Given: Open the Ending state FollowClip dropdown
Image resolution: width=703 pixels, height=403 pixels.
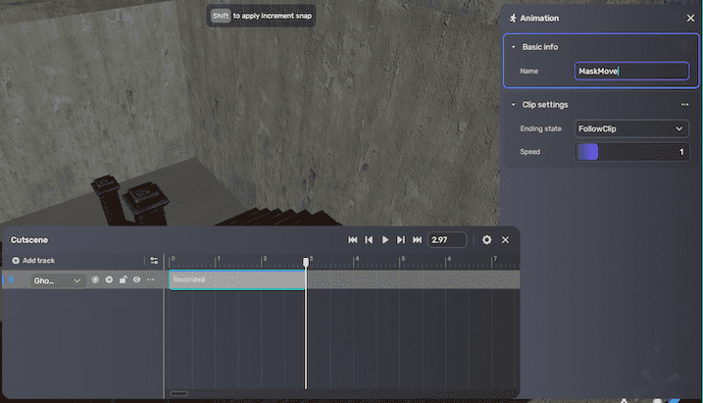Looking at the screenshot, I should [631, 128].
